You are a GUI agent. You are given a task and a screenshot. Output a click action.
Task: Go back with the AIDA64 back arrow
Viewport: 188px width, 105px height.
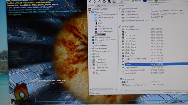click(x=90, y=1)
